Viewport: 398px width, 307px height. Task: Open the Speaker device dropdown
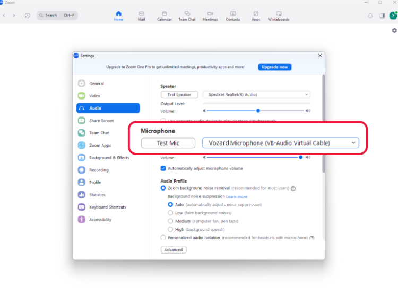tap(256, 94)
